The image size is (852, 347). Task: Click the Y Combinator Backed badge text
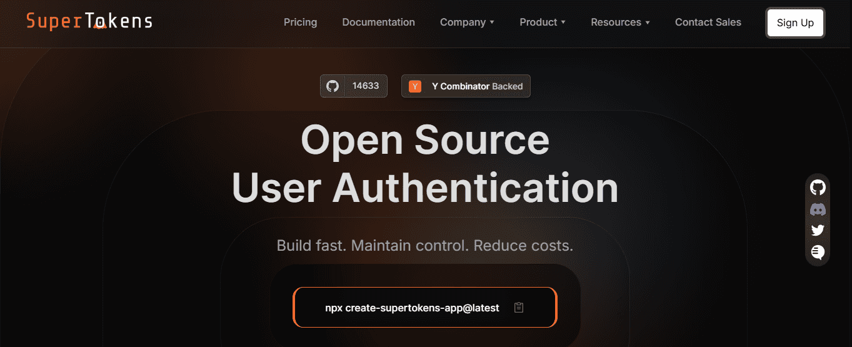coord(477,87)
